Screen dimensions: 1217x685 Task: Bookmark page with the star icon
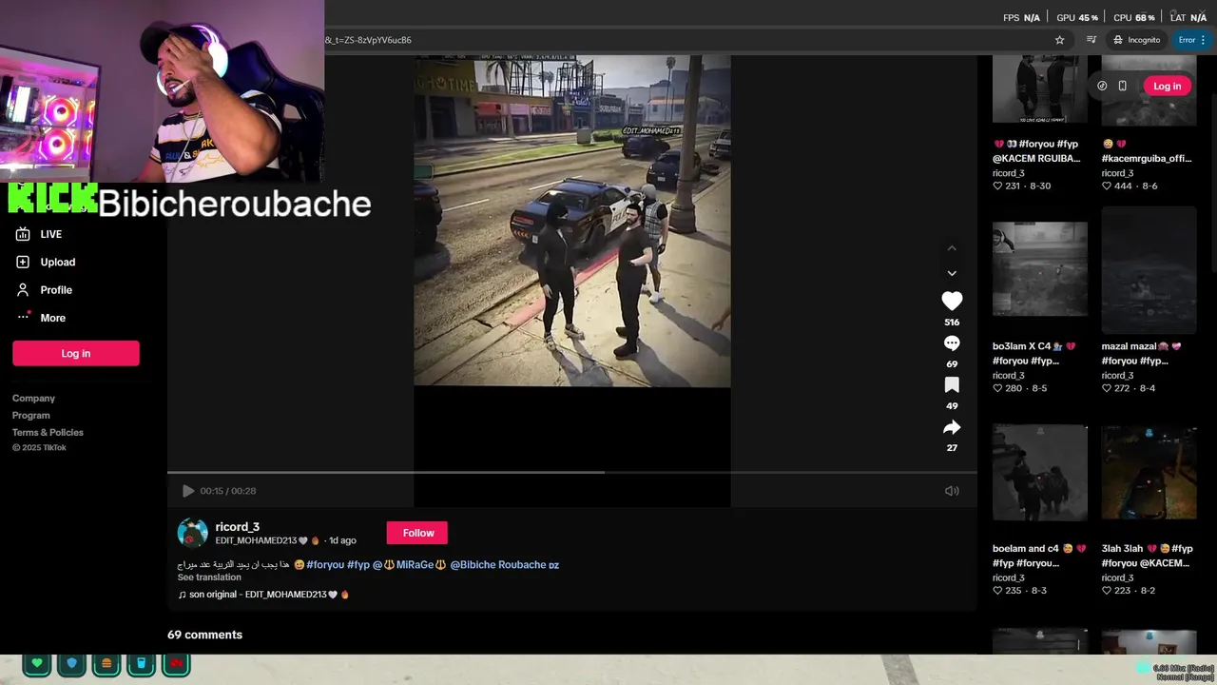(x=1059, y=40)
